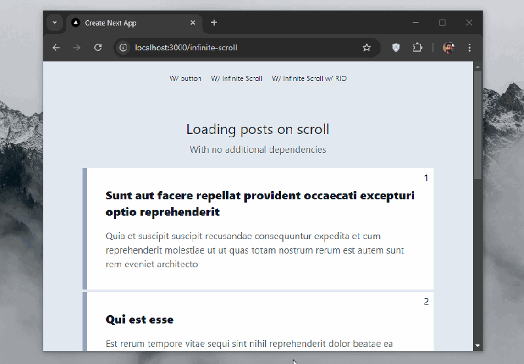The height and width of the screenshot is (364, 524).
Task: Go forward to the next page
Action: pos(77,48)
